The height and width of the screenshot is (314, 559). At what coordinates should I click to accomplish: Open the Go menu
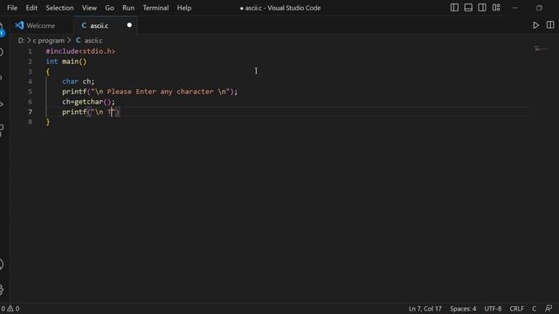click(x=109, y=8)
